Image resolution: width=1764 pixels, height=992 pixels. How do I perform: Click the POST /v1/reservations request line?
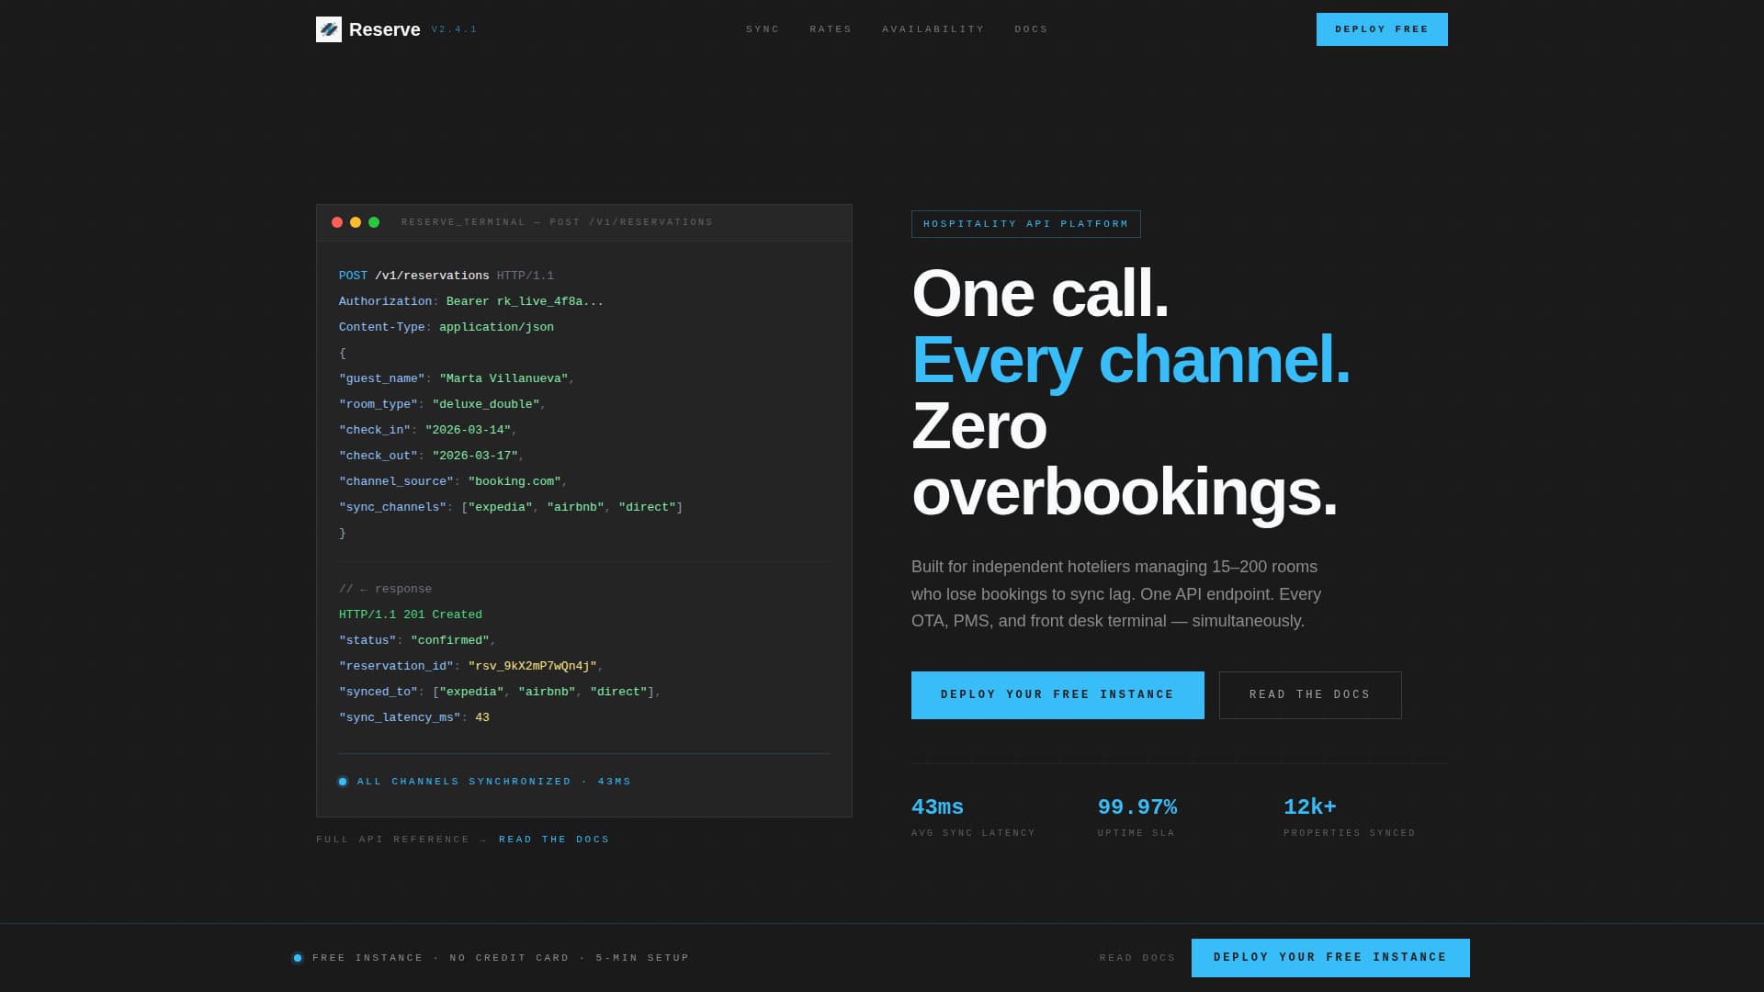coord(447,276)
